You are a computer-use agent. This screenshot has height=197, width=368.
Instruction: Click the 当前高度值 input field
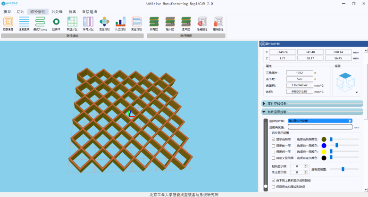click(320, 127)
